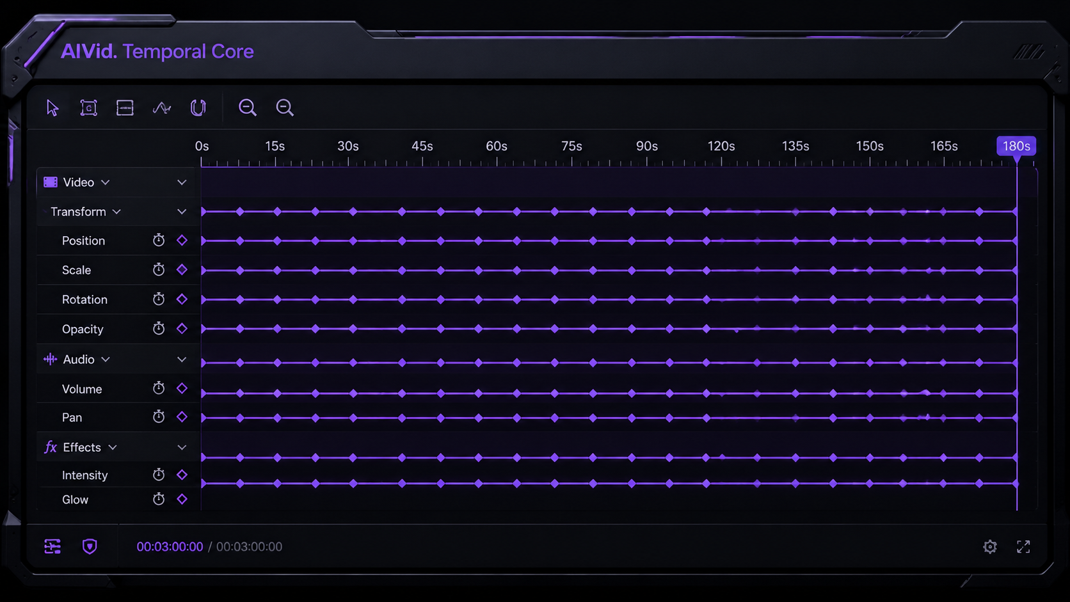1070x602 pixels.
Task: Toggle the Opacity stopwatch animation
Action: [159, 329]
